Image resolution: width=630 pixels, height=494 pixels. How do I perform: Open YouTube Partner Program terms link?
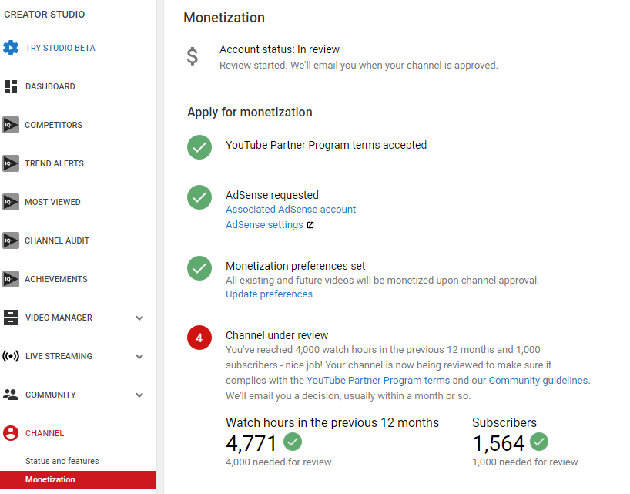click(x=378, y=380)
